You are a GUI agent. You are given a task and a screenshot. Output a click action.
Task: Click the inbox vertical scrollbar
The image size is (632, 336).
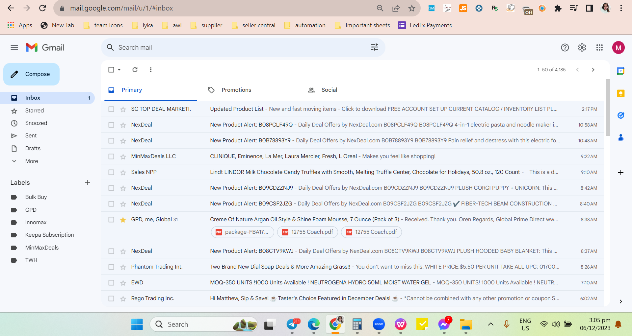tap(608, 108)
